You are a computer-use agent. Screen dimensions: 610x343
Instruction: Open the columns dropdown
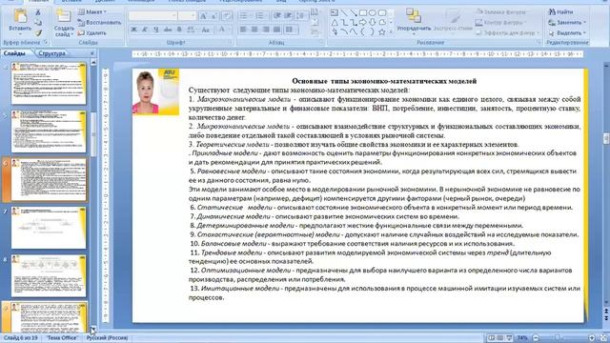[290, 30]
